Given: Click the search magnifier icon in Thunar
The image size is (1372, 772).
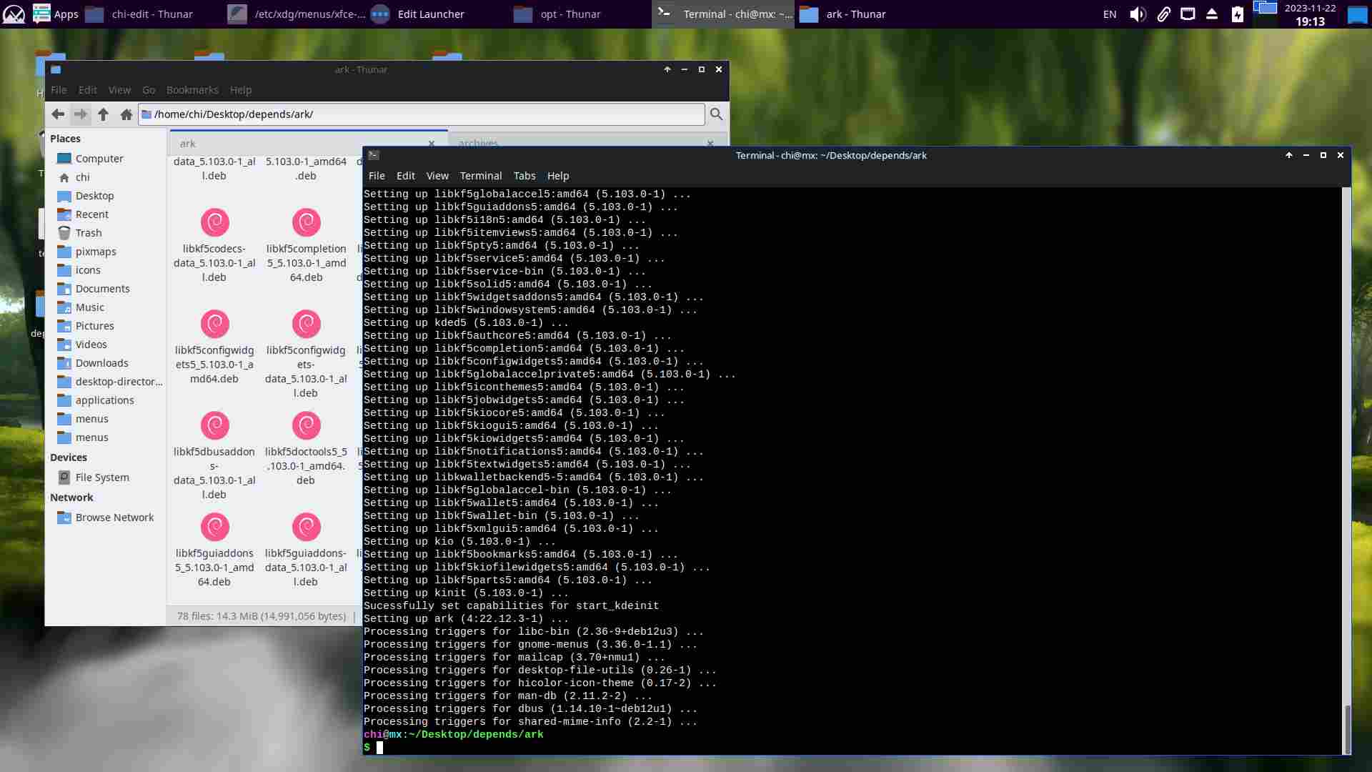Looking at the screenshot, I should [716, 114].
